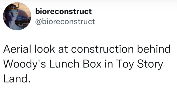Open the @bioreconstruct handle link
Viewport: 177px width, 91px height.
(x=65, y=22)
